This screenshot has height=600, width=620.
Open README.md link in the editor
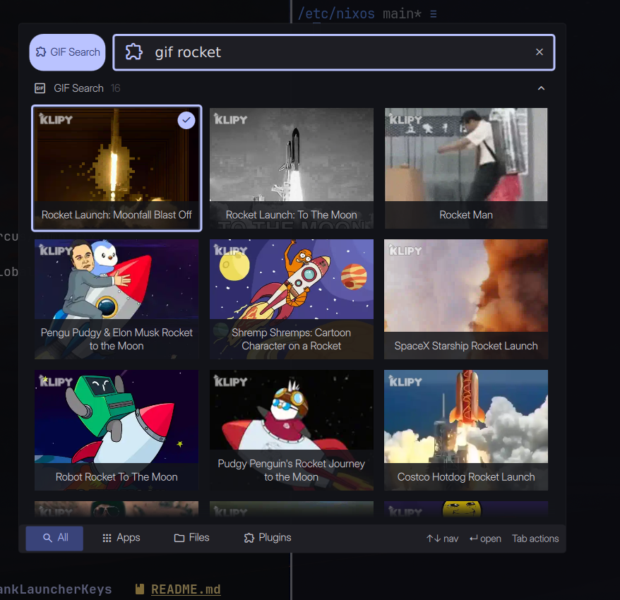pyautogui.click(x=185, y=589)
